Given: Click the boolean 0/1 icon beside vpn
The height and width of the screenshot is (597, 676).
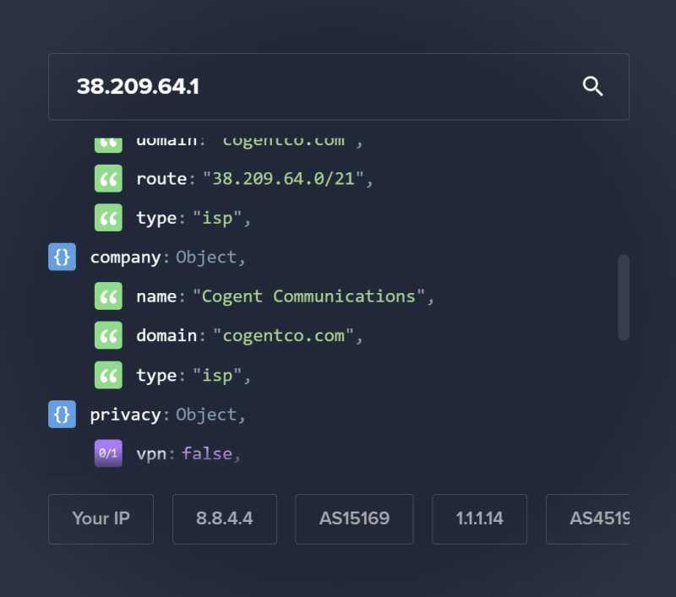Looking at the screenshot, I should (x=108, y=453).
